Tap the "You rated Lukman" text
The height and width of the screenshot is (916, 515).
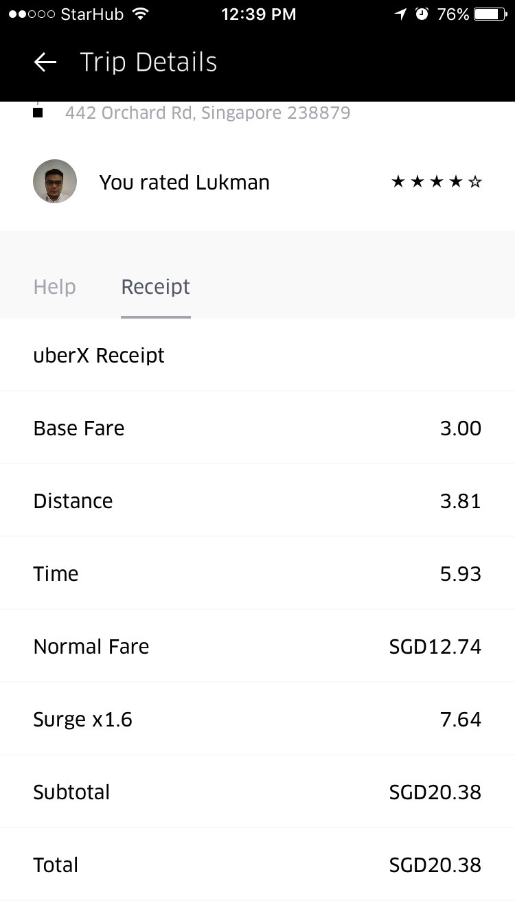(x=184, y=183)
